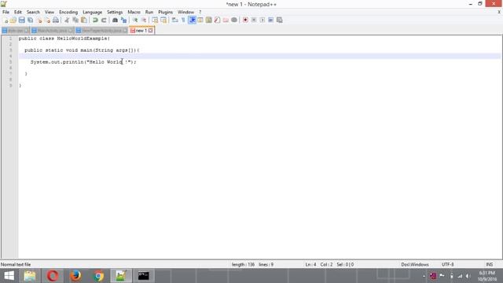The height and width of the screenshot is (283, 503).
Task: Launch Google Chrome from the taskbar
Action: point(98,276)
